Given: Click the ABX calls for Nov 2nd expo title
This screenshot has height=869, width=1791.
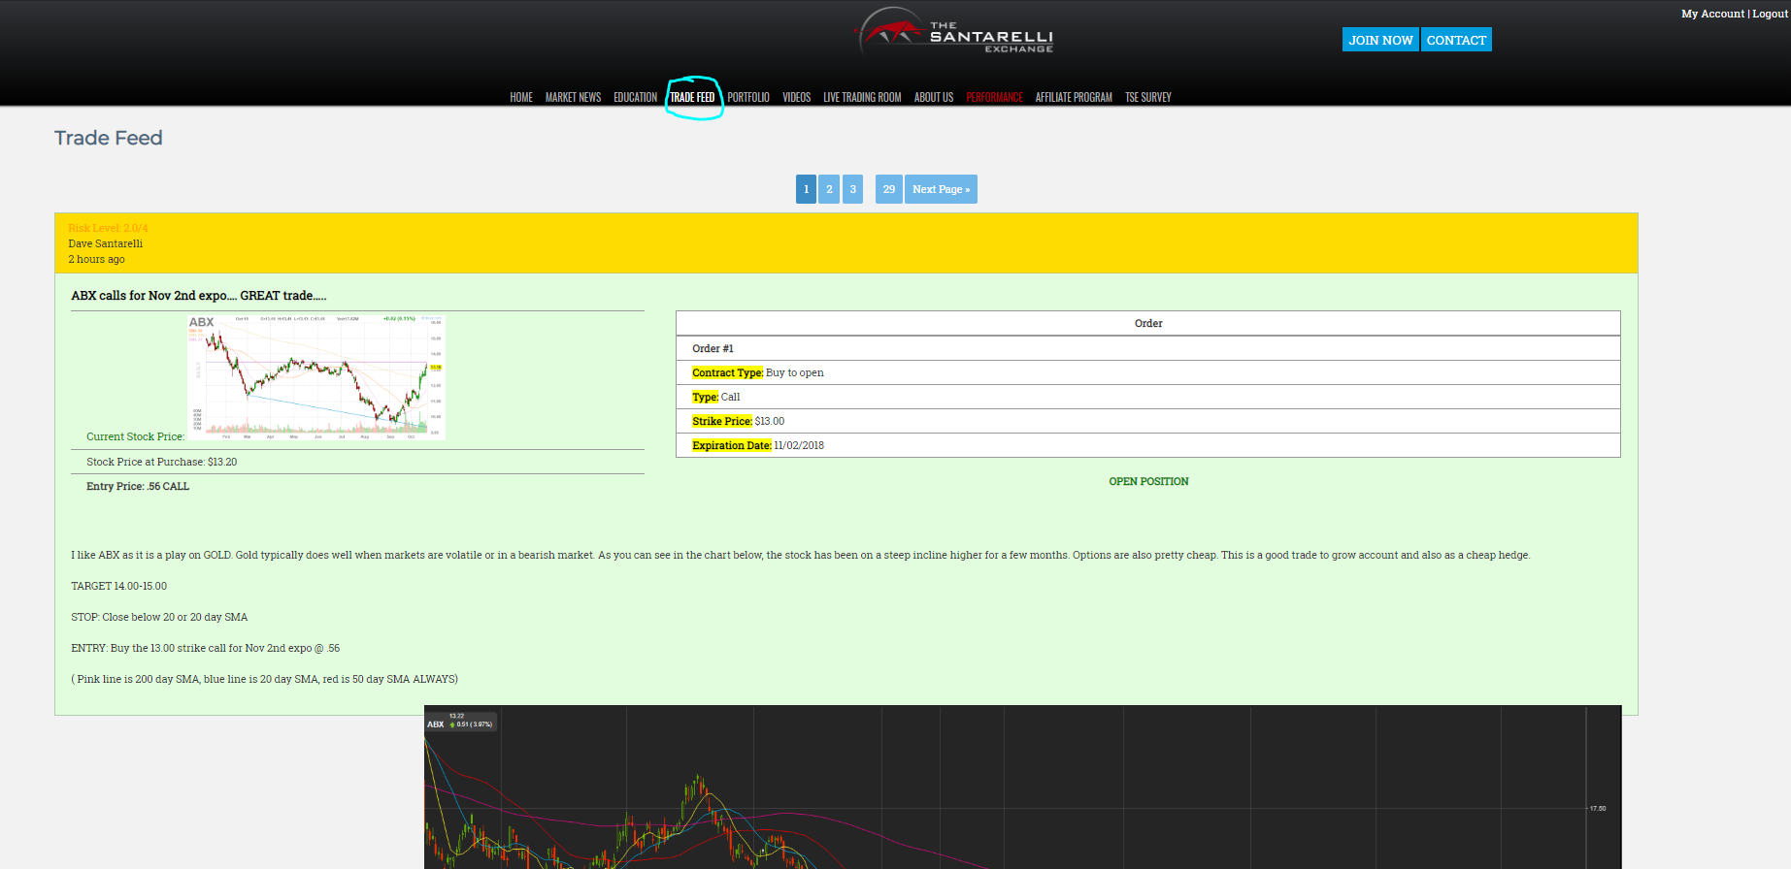Looking at the screenshot, I should pyautogui.click(x=199, y=296).
